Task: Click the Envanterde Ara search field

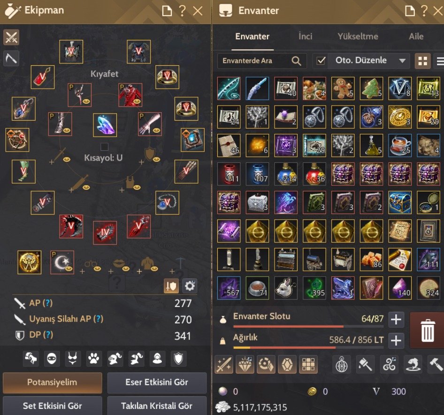Action: (x=261, y=61)
